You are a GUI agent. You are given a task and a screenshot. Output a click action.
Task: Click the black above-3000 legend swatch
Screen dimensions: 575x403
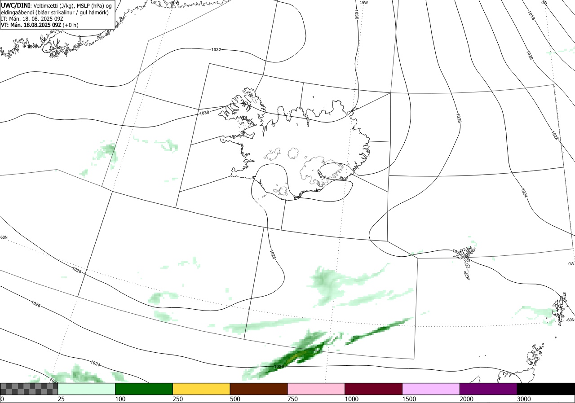tap(546, 389)
